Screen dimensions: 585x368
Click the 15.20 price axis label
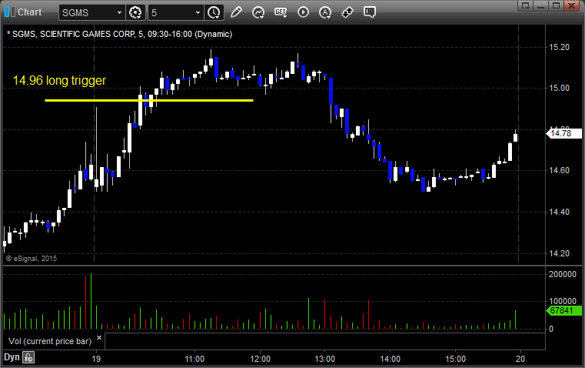(560, 47)
